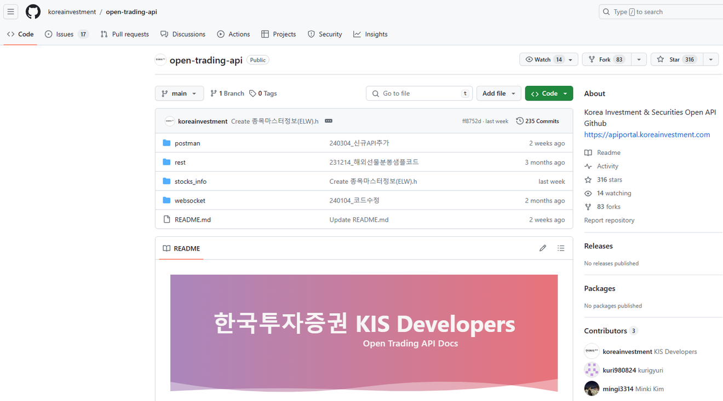The height and width of the screenshot is (401, 723).
Task: Open the Pull requests tab
Action: click(x=125, y=34)
